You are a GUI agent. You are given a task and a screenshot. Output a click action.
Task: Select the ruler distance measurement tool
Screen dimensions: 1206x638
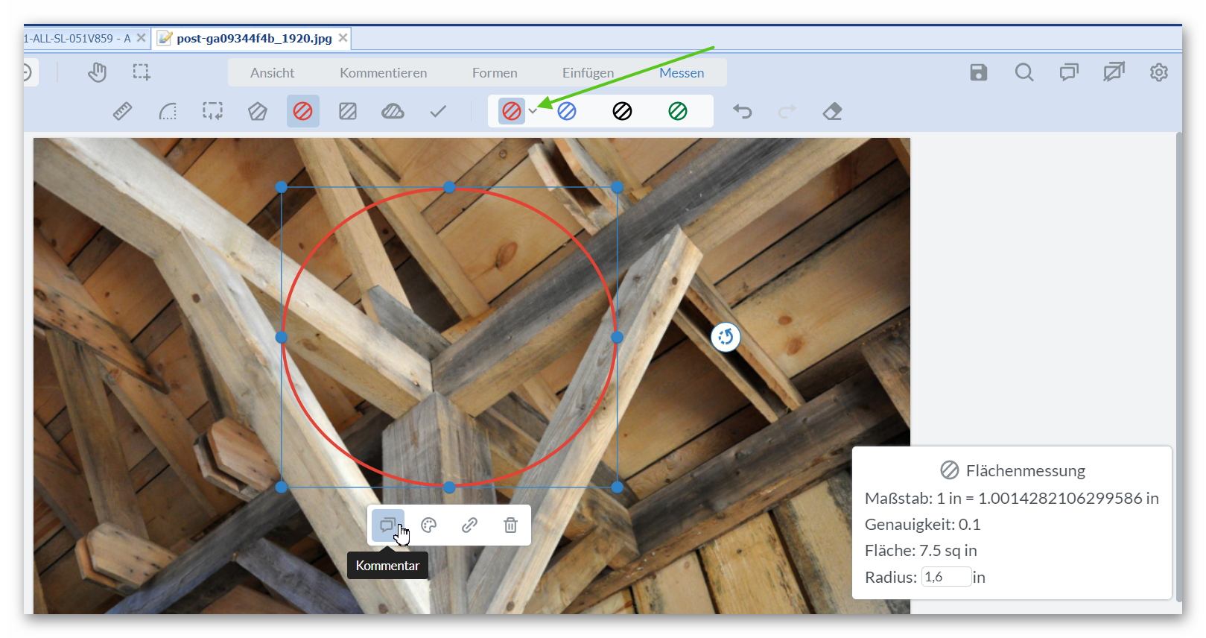pos(122,112)
